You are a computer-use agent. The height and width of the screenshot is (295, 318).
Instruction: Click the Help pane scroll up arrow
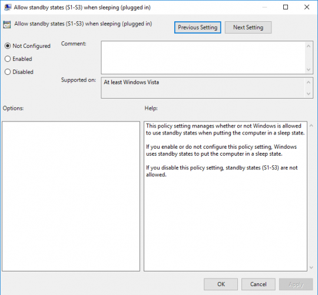pyautogui.click(x=312, y=126)
